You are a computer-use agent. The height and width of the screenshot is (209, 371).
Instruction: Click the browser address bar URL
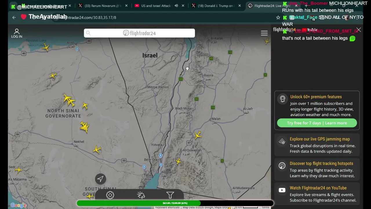89,17
